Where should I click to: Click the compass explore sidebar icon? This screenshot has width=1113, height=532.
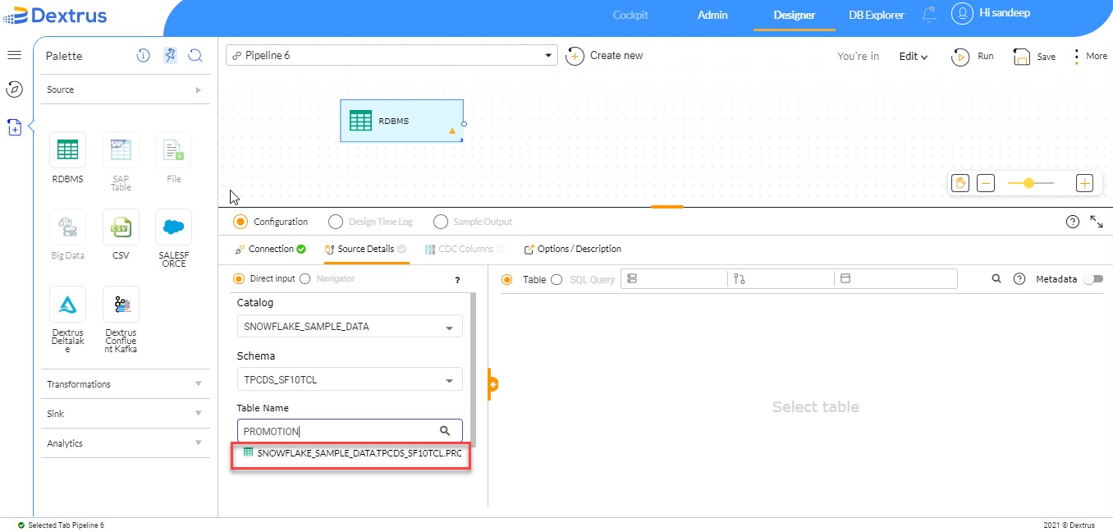pos(14,89)
